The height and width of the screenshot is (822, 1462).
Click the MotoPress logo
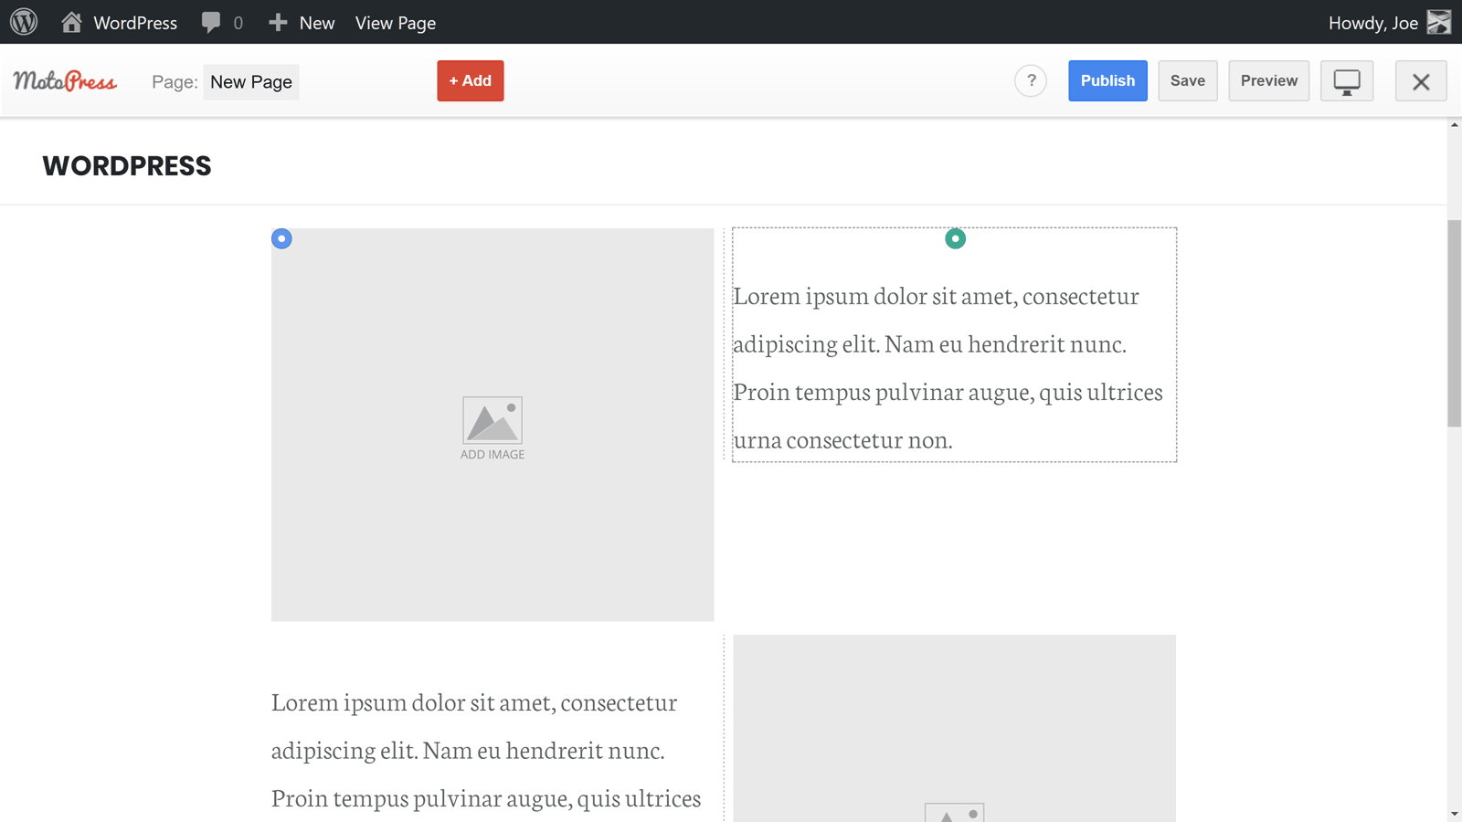click(x=65, y=81)
